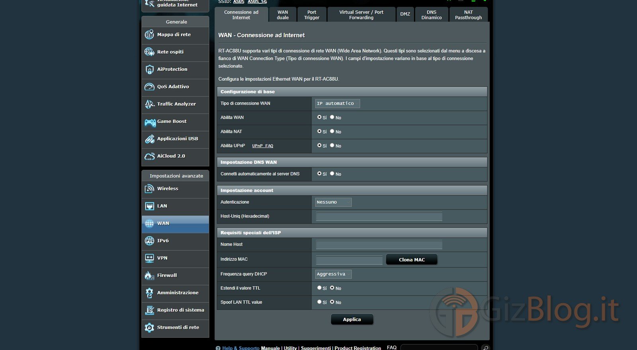Open Virtual Server / Port Forwarding tab
This screenshot has height=350, width=637.
(361, 15)
